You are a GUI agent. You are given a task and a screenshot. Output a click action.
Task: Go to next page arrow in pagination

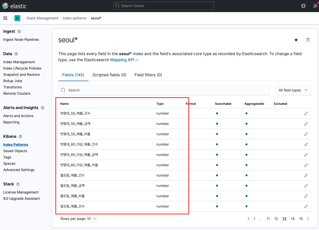coord(308,219)
